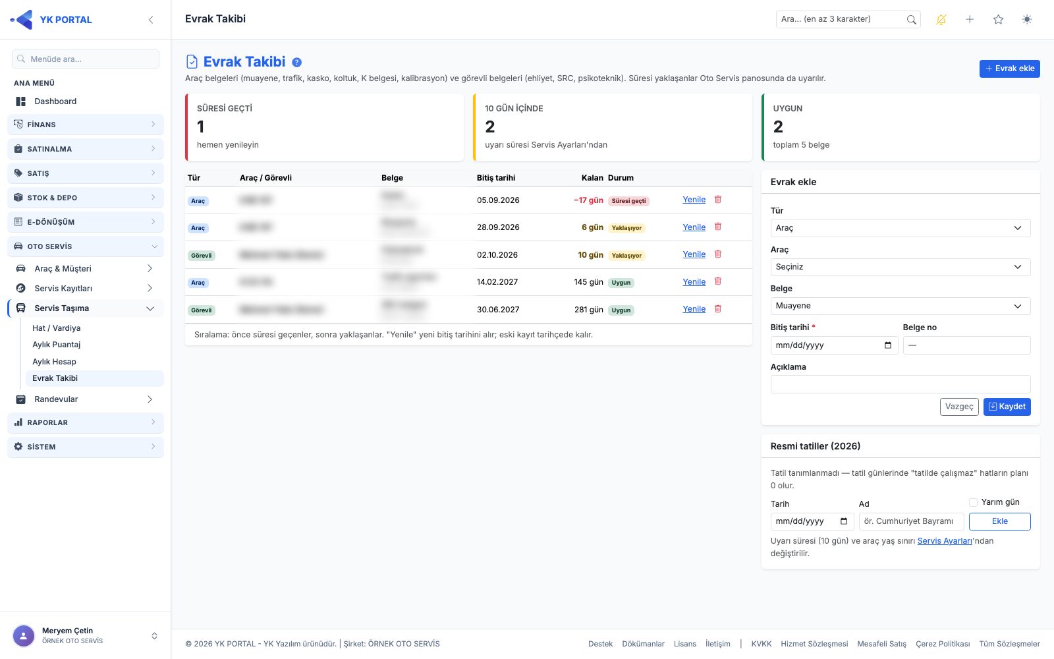Click the Vazgeç button

(959, 407)
